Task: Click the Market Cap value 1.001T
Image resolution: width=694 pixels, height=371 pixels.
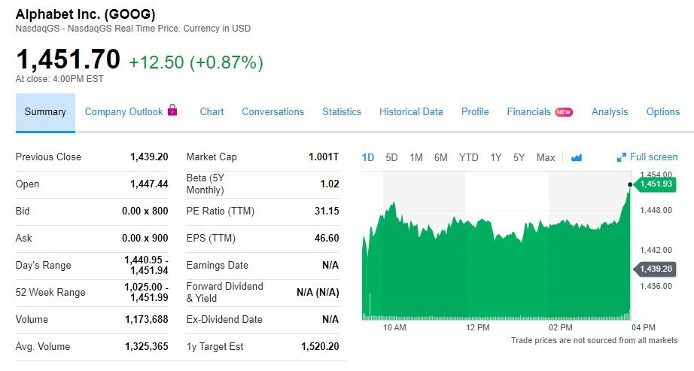Action: tap(324, 157)
